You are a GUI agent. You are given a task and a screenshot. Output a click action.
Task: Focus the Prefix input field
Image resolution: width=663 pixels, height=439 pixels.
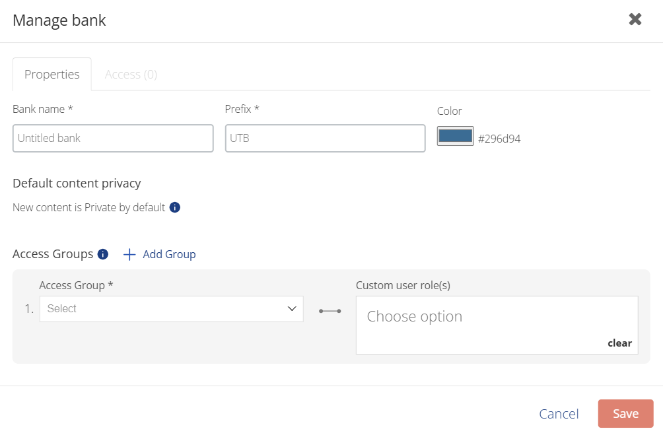pos(325,138)
